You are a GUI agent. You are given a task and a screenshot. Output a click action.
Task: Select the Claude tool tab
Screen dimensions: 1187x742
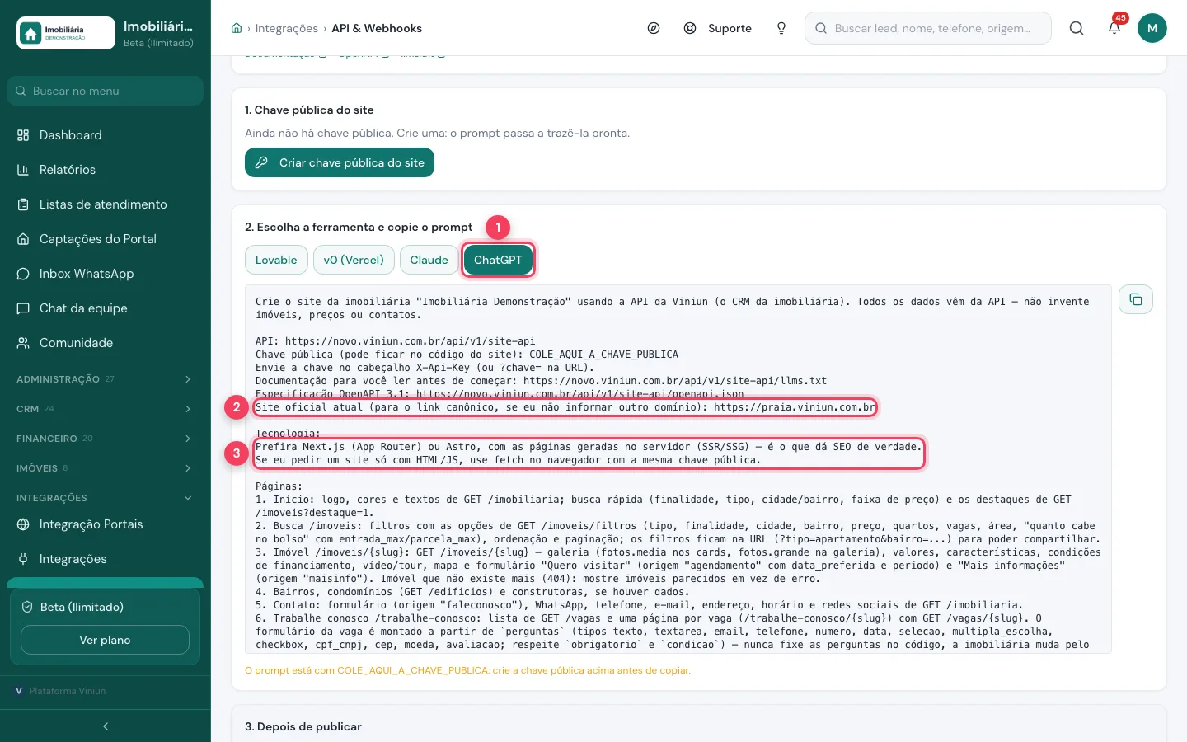click(429, 260)
